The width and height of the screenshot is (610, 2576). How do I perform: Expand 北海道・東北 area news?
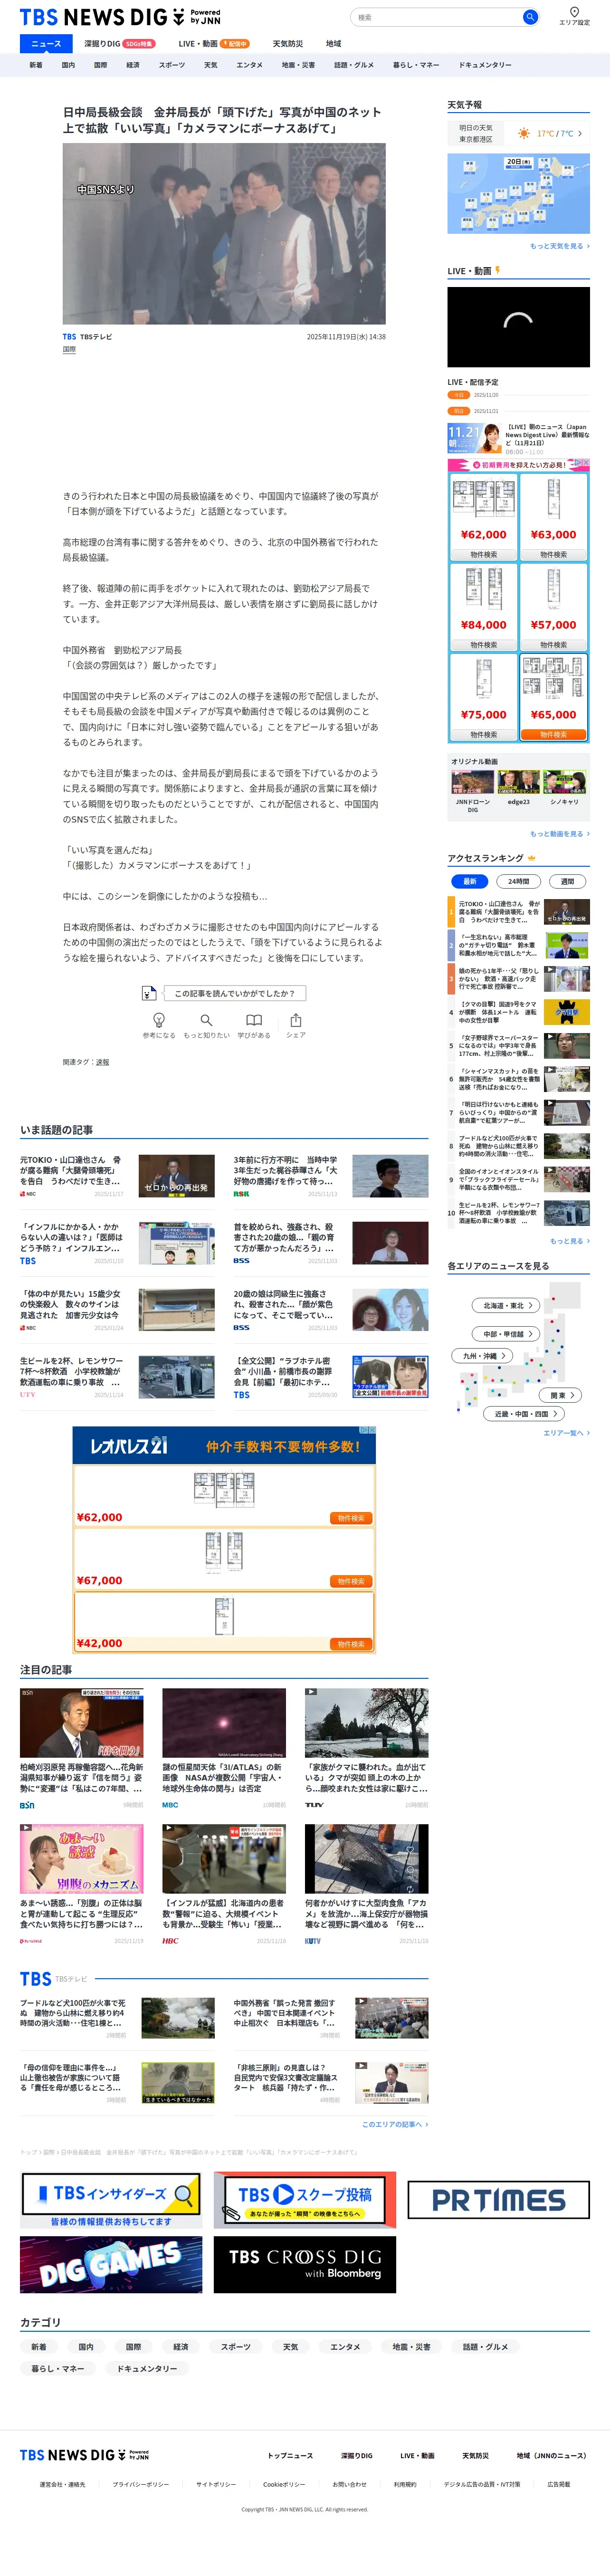point(505,1305)
